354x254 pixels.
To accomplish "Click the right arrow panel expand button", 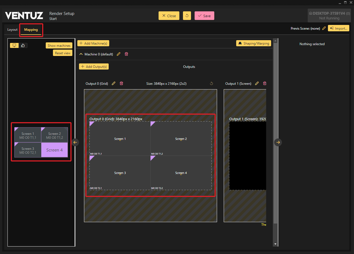I will pos(278,142).
